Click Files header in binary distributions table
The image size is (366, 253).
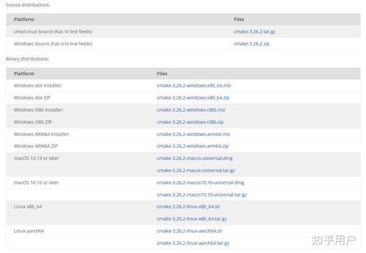(x=162, y=73)
